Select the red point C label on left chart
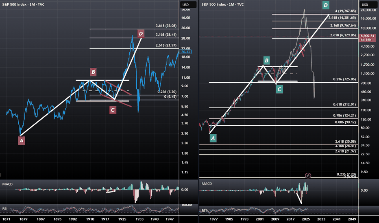This screenshot has width=379, height=223. [113, 110]
